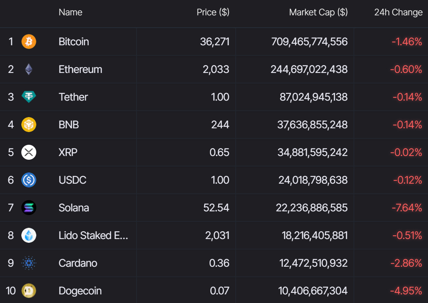Click the Bitcoin coin icon
The height and width of the screenshot is (303, 428).
[x=29, y=42]
